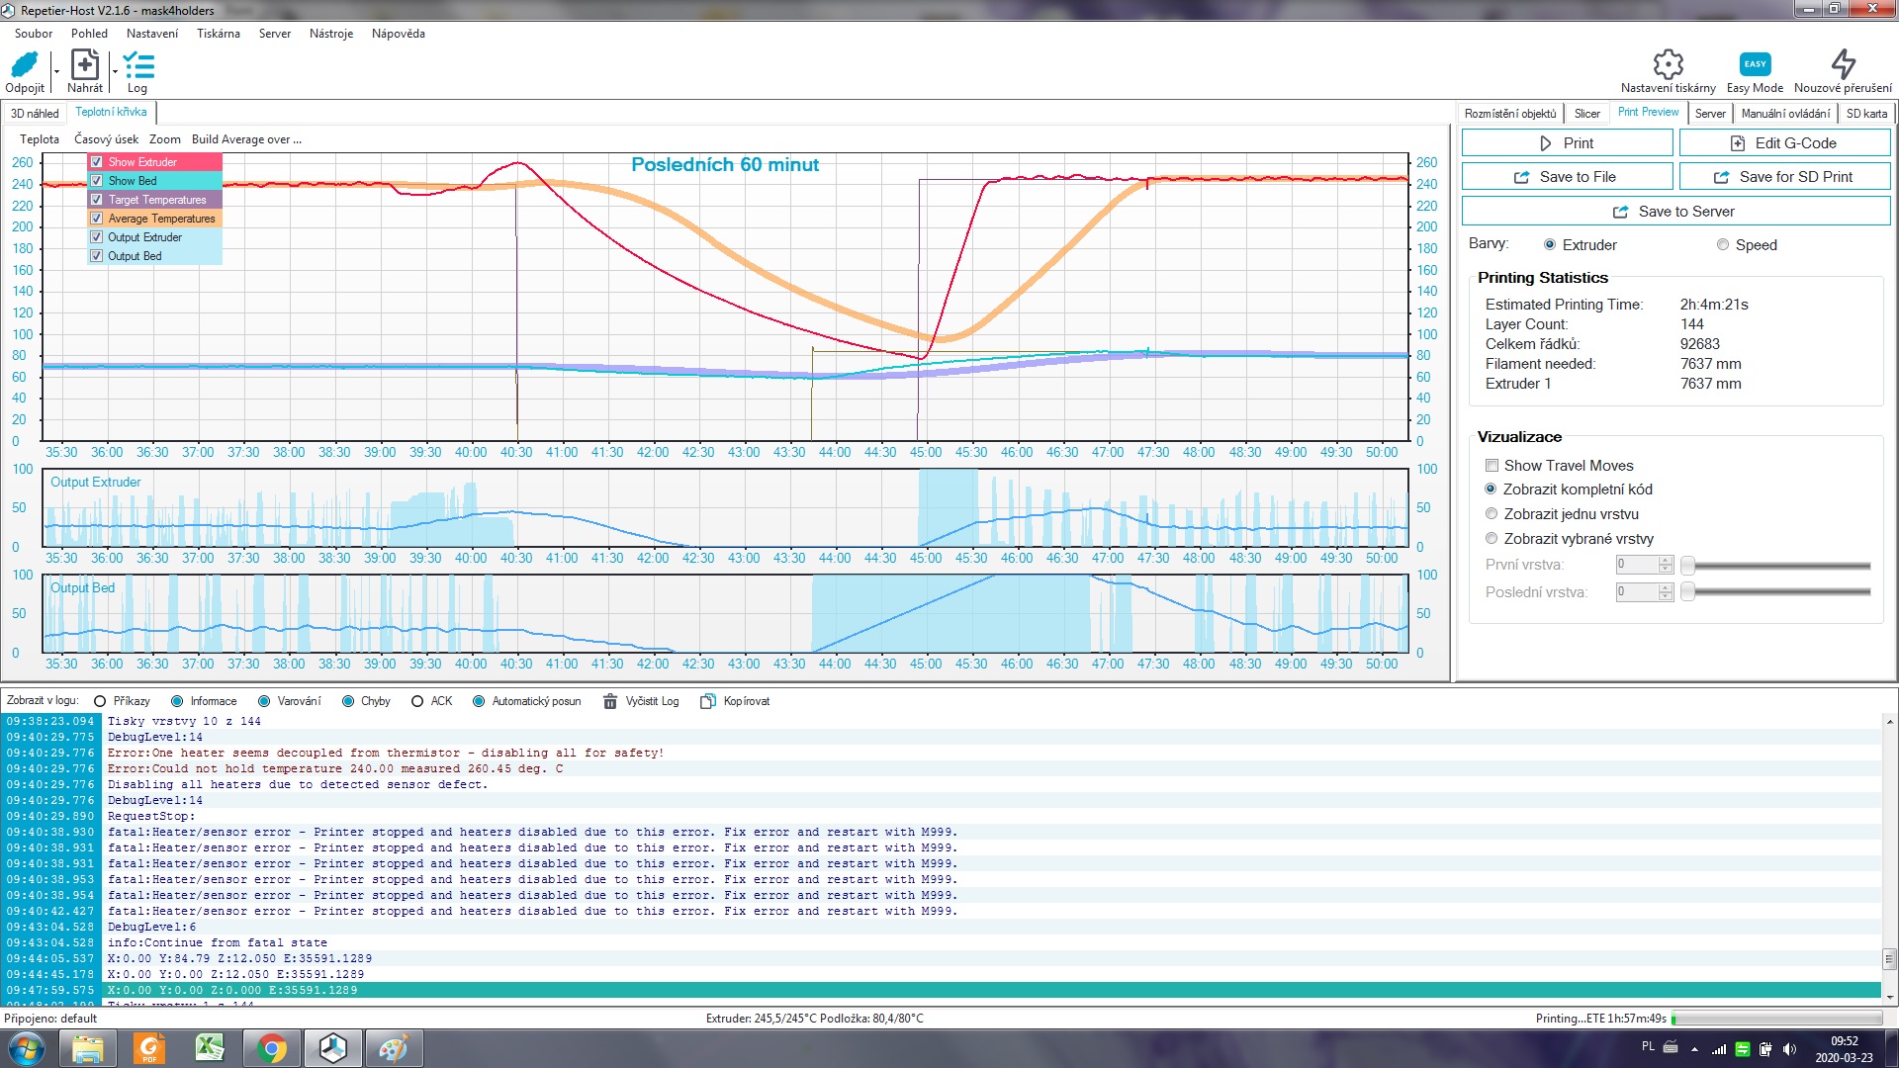
Task: Switch on the Easy Mode icon
Action: (1755, 64)
